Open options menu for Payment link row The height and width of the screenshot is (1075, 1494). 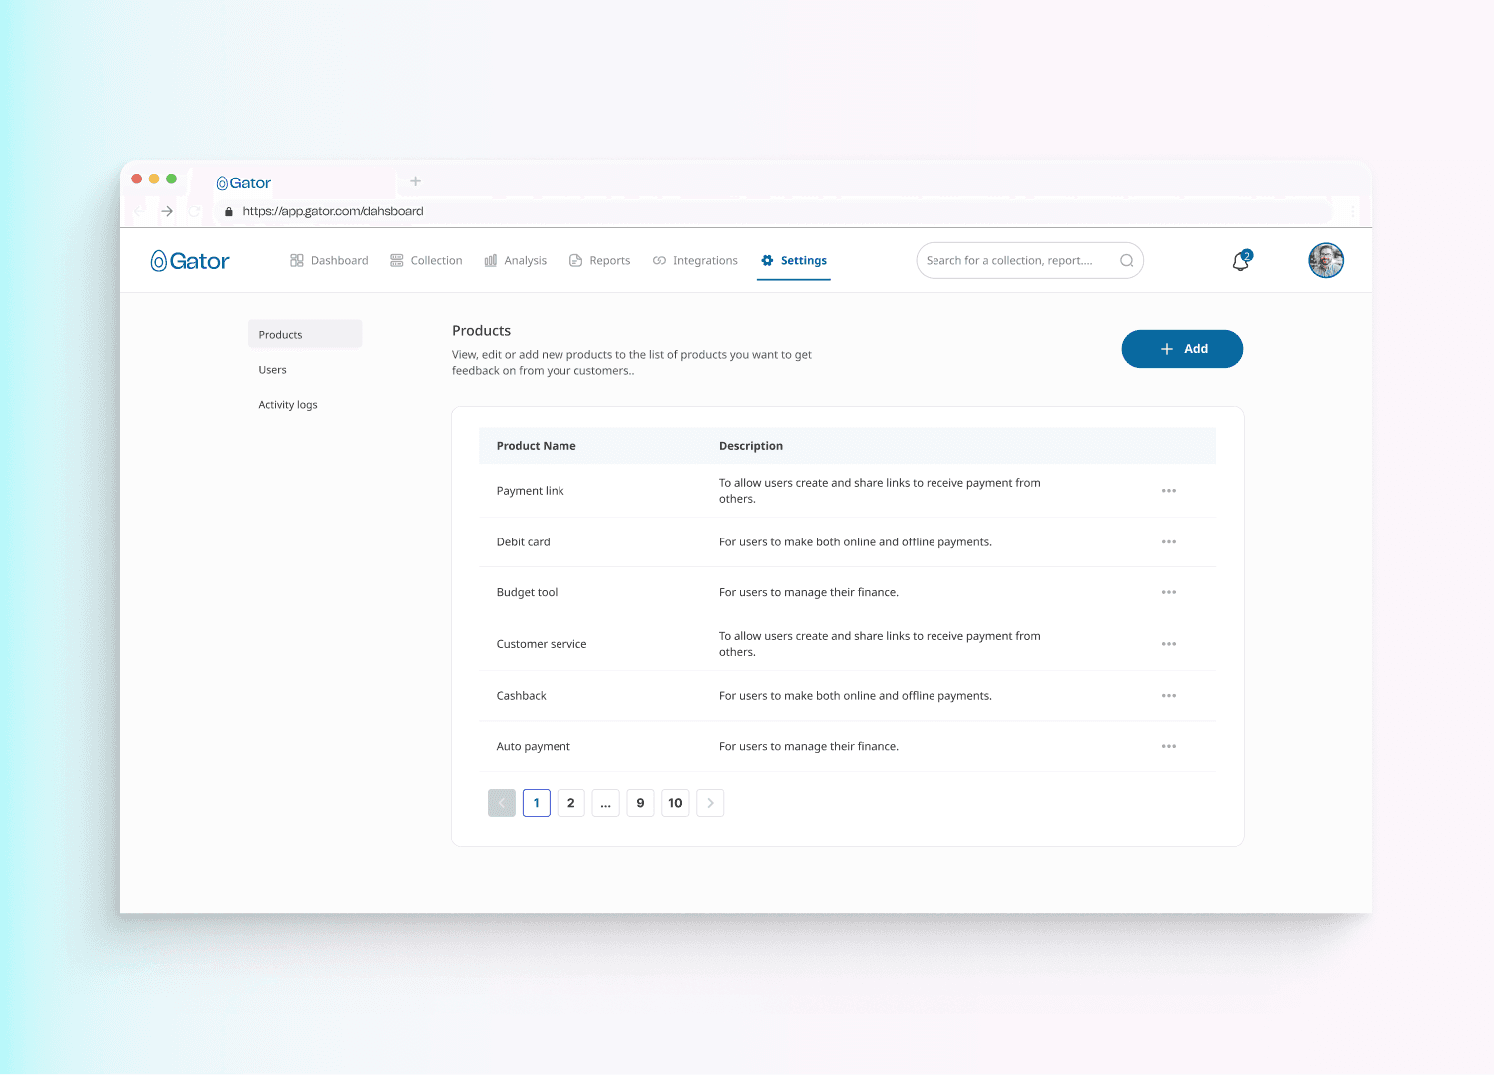pos(1168,491)
